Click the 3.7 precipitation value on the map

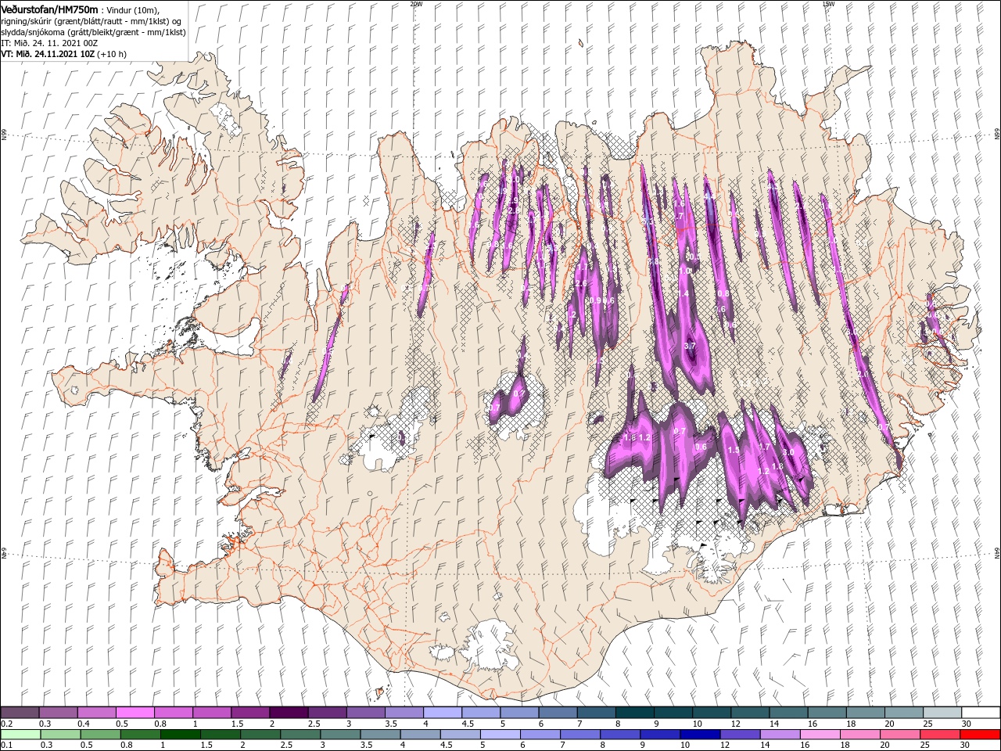click(690, 346)
